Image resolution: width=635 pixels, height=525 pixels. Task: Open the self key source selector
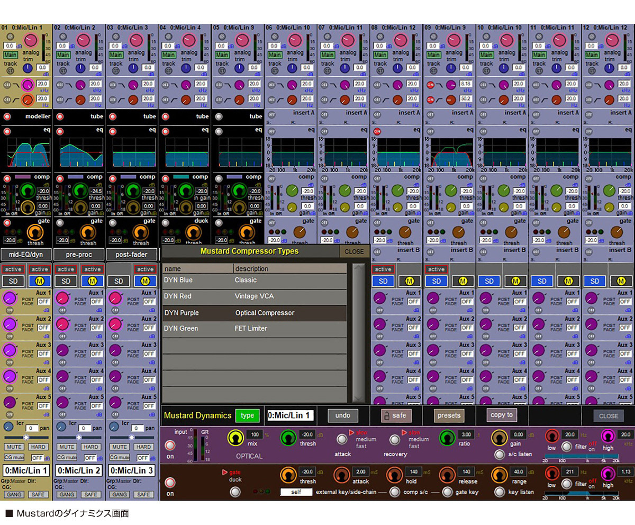(x=296, y=492)
